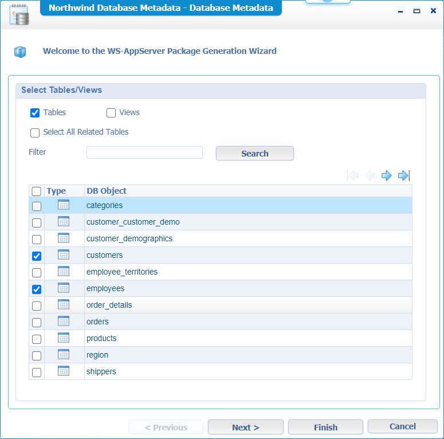Image resolution: width=444 pixels, height=439 pixels.
Task: Click the blue wizard cube icon
Action: pyautogui.click(x=21, y=52)
